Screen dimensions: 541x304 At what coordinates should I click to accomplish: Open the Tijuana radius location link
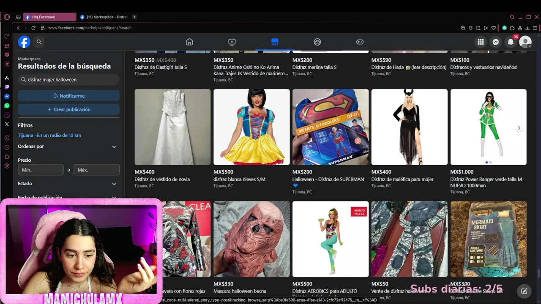[49, 136]
